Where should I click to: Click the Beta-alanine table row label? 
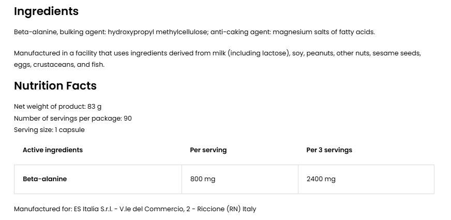(x=44, y=179)
